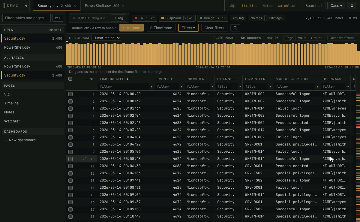The image size is (360, 222).
Task: Open Security.csv under All Tables
Action: [33, 75]
